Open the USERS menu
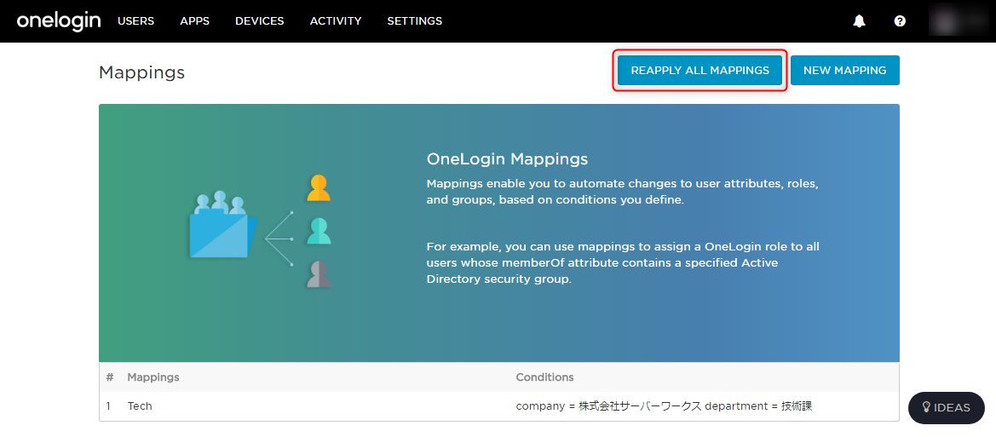996x437 pixels. (x=136, y=21)
